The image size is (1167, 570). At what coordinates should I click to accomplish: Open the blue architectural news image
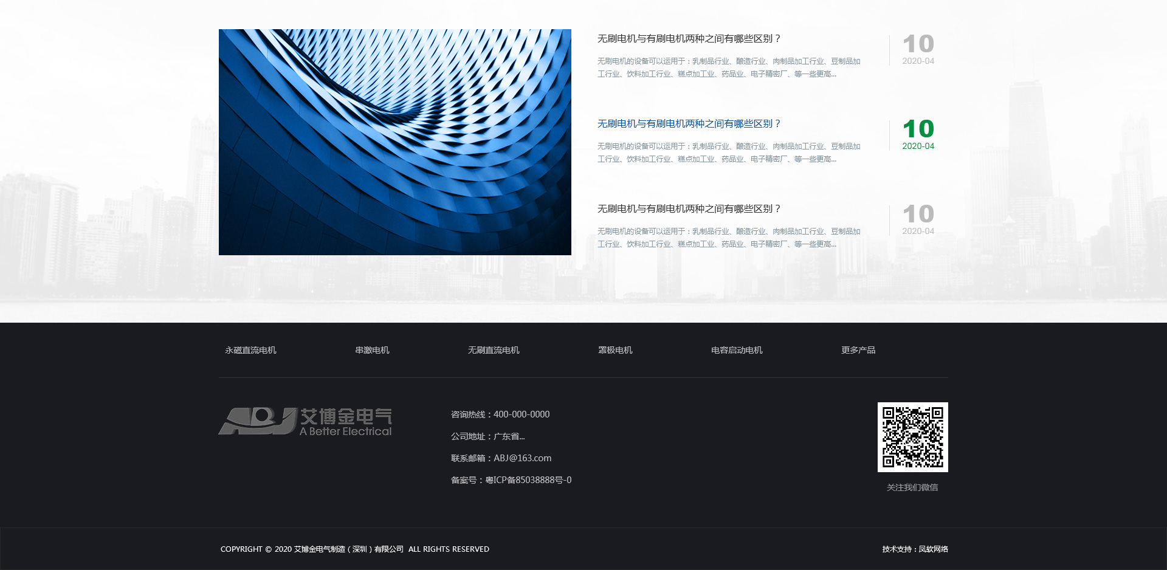395,142
